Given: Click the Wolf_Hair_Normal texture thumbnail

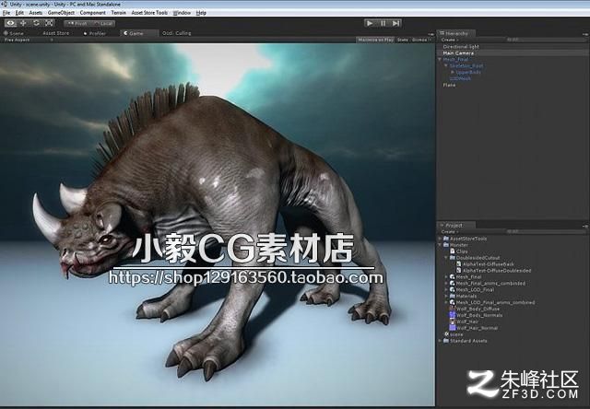Looking at the screenshot, I should coord(453,328).
